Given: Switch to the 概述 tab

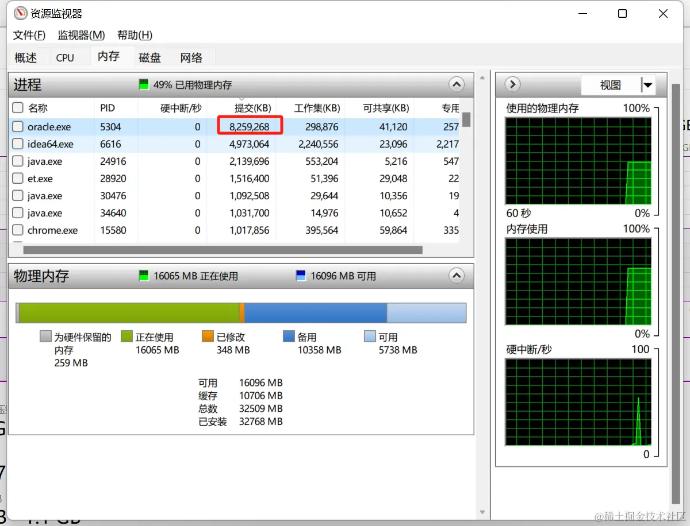Looking at the screenshot, I should 26,57.
